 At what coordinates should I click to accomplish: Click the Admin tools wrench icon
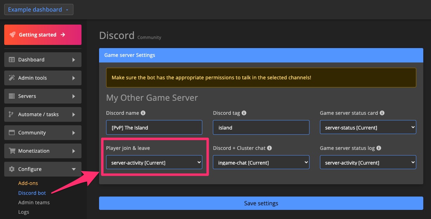[12, 78]
